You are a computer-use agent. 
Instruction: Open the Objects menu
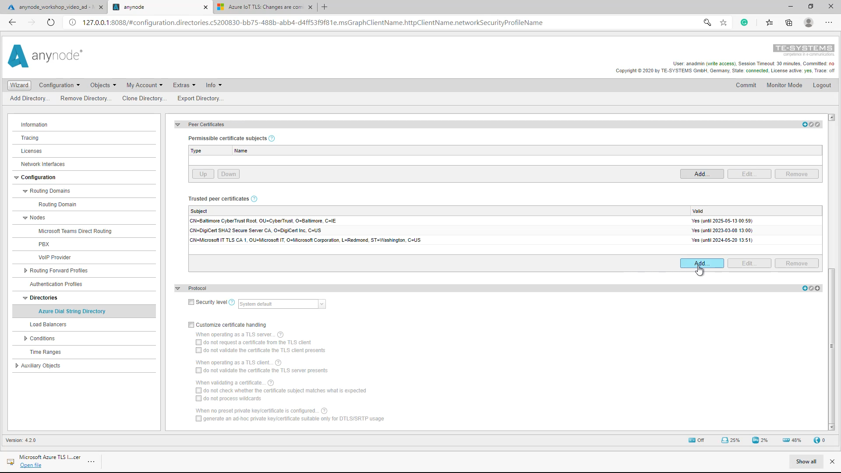click(x=103, y=85)
